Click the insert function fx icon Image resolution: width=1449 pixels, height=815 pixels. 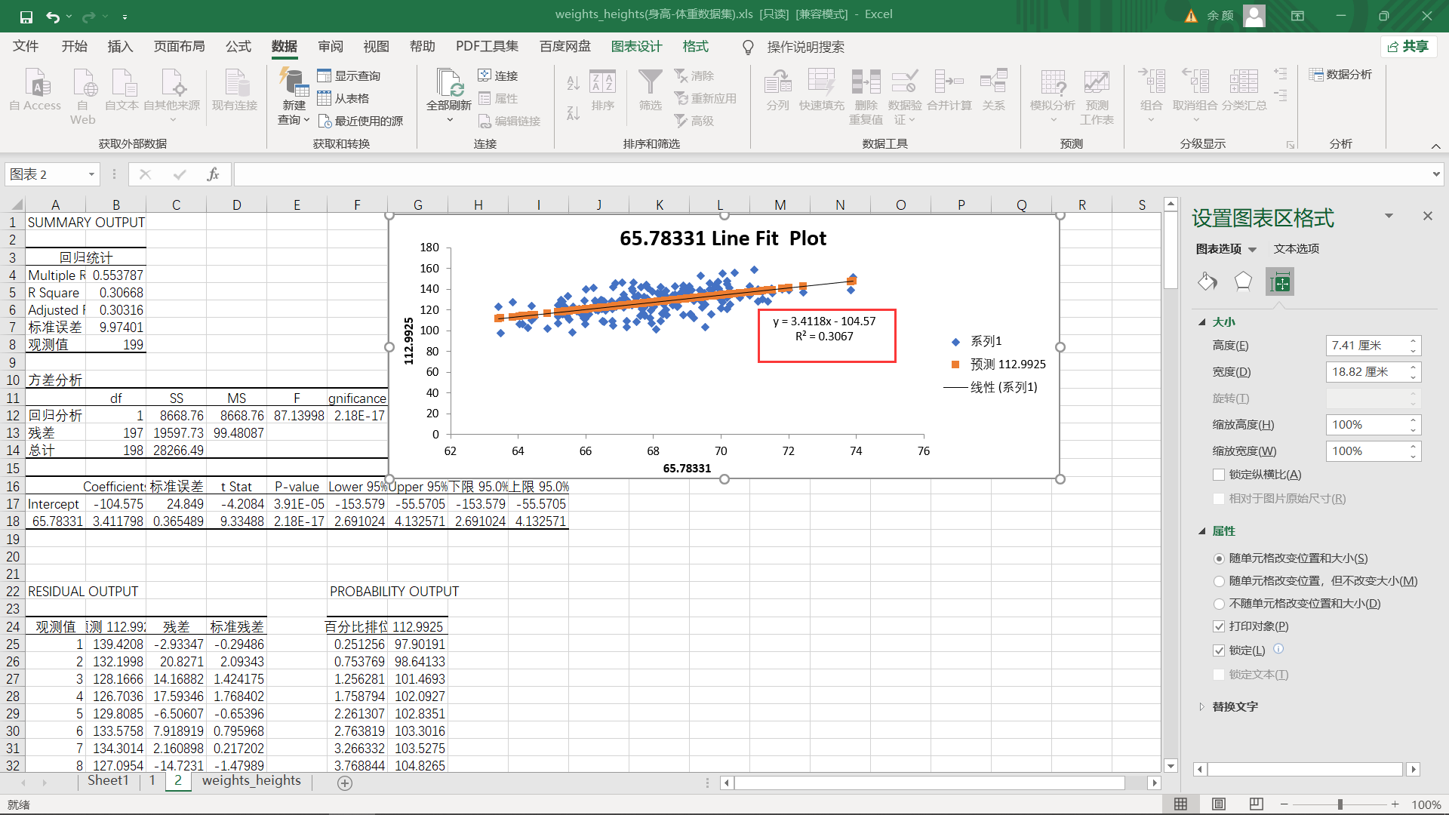tap(213, 174)
